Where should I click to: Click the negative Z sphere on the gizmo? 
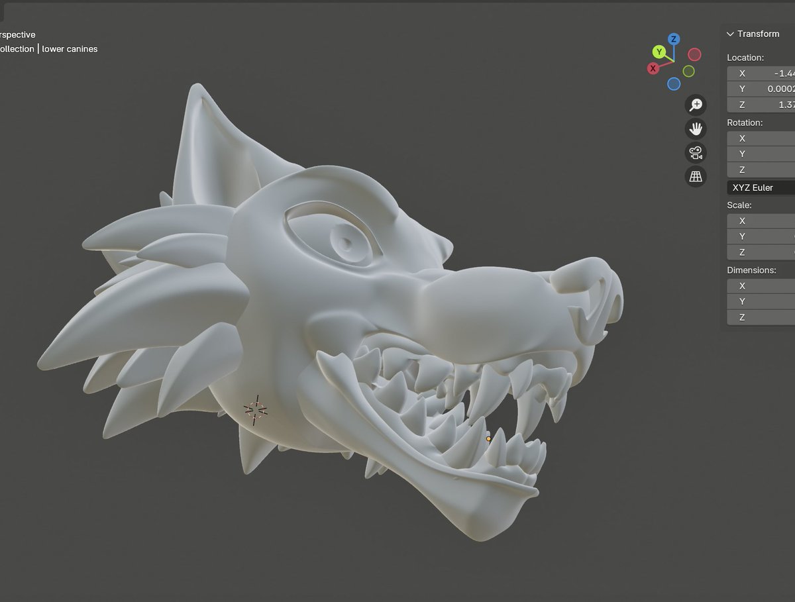coord(674,83)
